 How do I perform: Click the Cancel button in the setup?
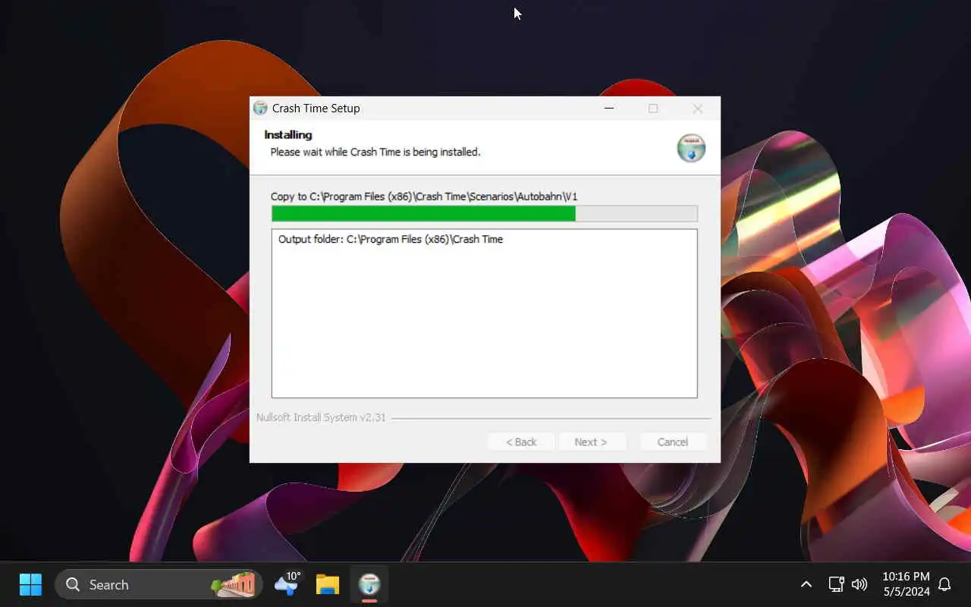coord(673,442)
